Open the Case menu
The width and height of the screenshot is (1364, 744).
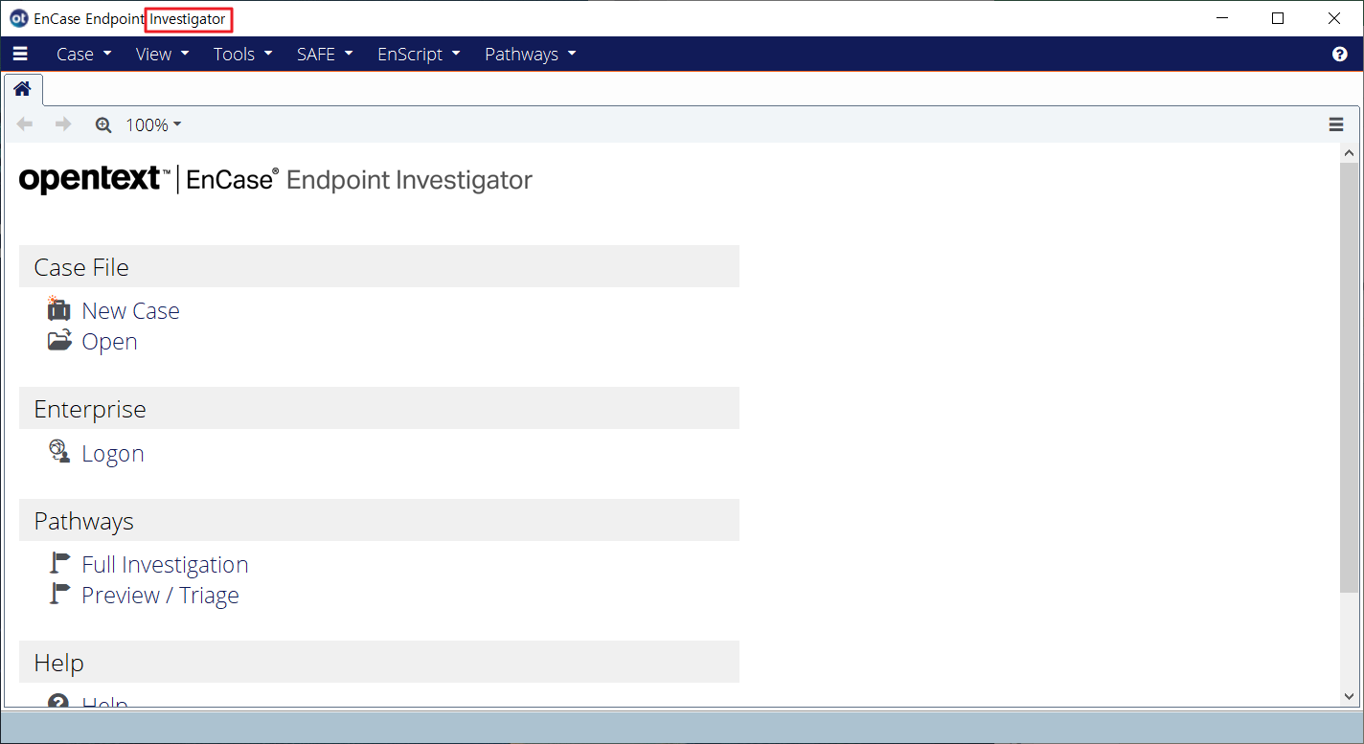tap(84, 55)
